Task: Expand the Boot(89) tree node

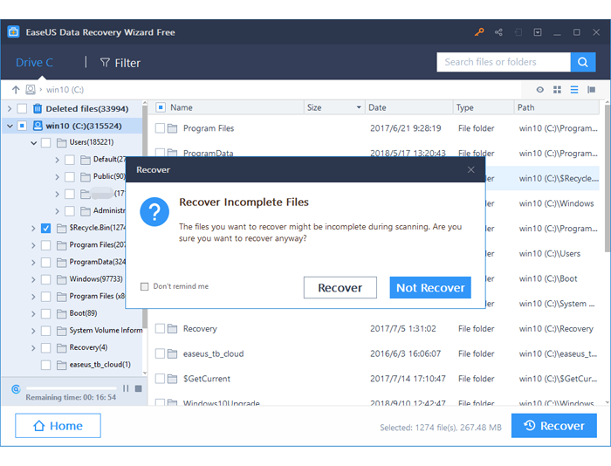Action: (33, 313)
